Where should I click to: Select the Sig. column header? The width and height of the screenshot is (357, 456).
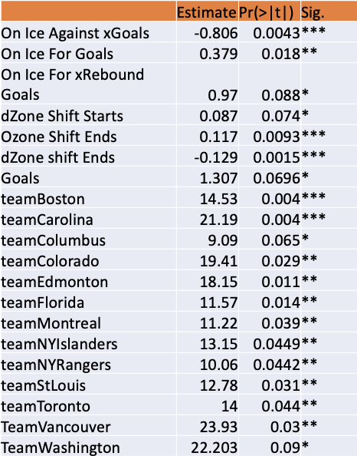[313, 12]
